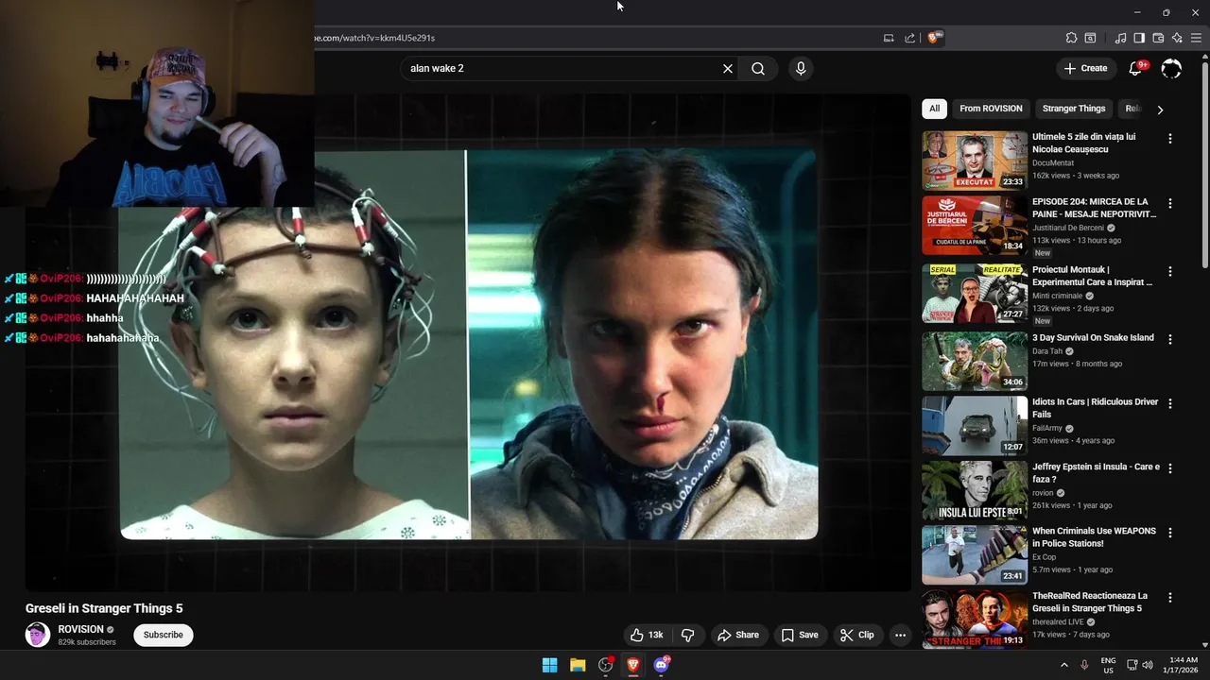Screen dimensions: 1210x680
Task: Subscribe to ROVISION channel
Action: (164, 635)
